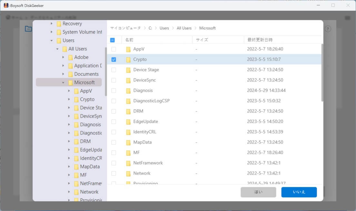
Task: Check the AppV row checkbox
Action: 114,49
